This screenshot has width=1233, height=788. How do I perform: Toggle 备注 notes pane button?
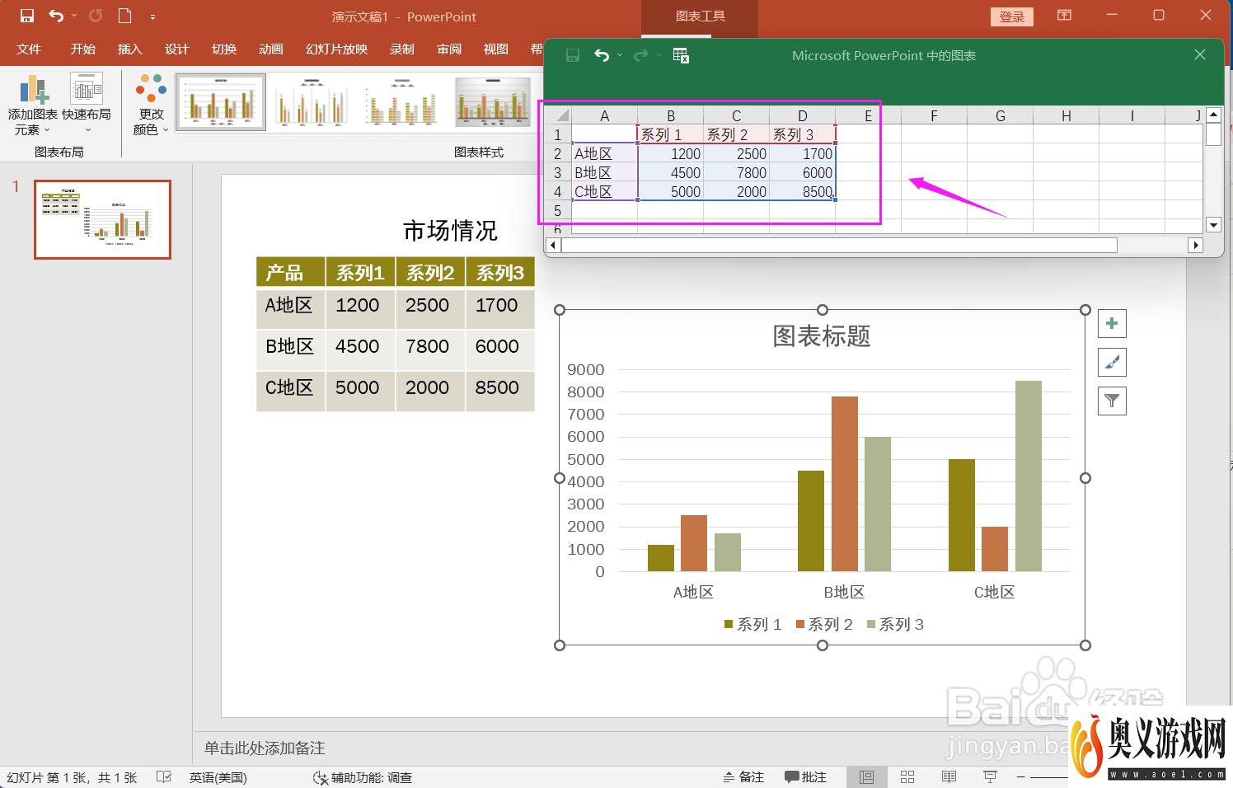click(x=743, y=777)
